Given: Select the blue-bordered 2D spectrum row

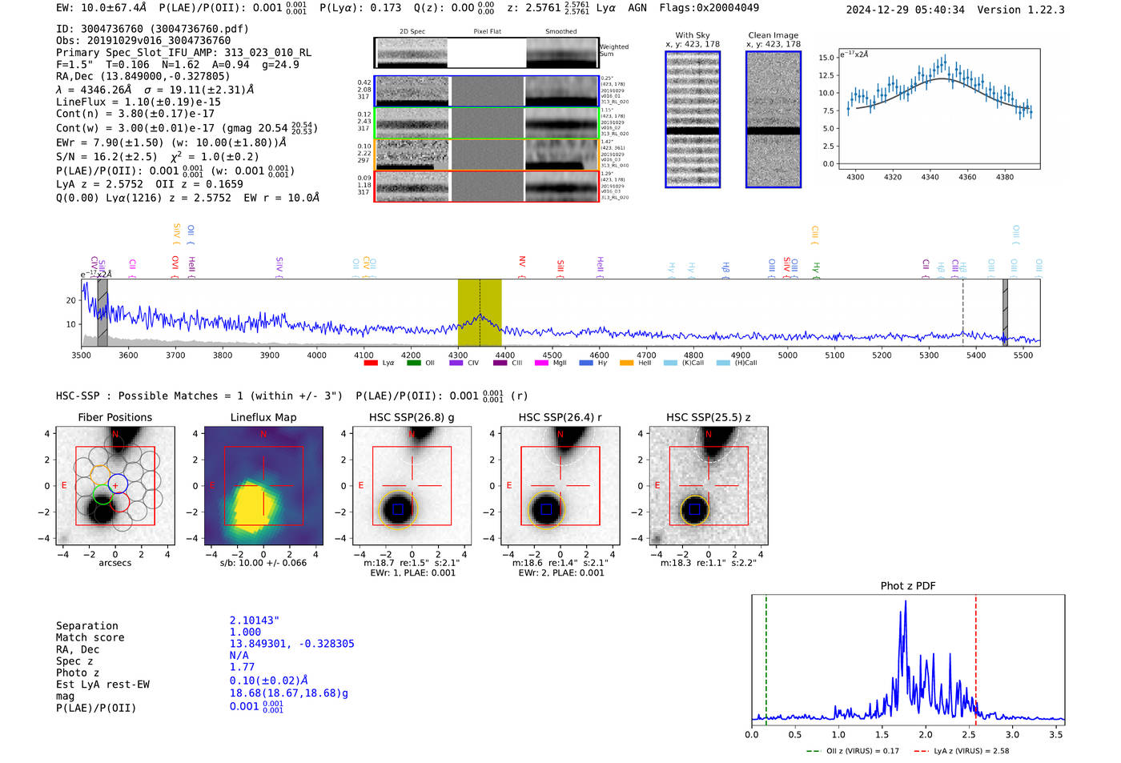Looking at the screenshot, I should [486, 91].
